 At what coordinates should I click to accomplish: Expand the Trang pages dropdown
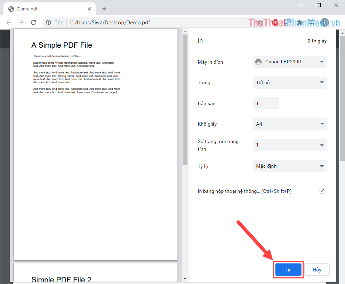click(290, 82)
